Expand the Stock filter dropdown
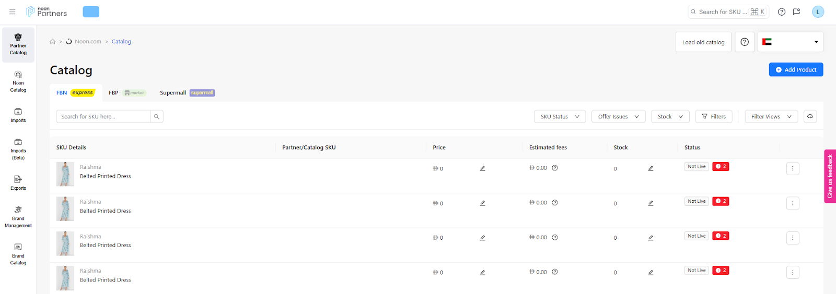The image size is (836, 294). [670, 117]
